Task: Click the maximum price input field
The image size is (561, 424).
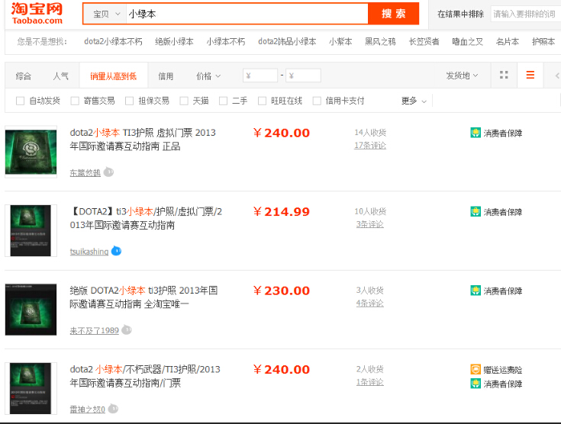Action: 303,75
